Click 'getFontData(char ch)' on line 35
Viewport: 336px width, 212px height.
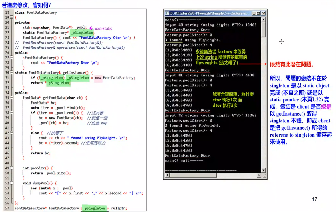(63, 98)
